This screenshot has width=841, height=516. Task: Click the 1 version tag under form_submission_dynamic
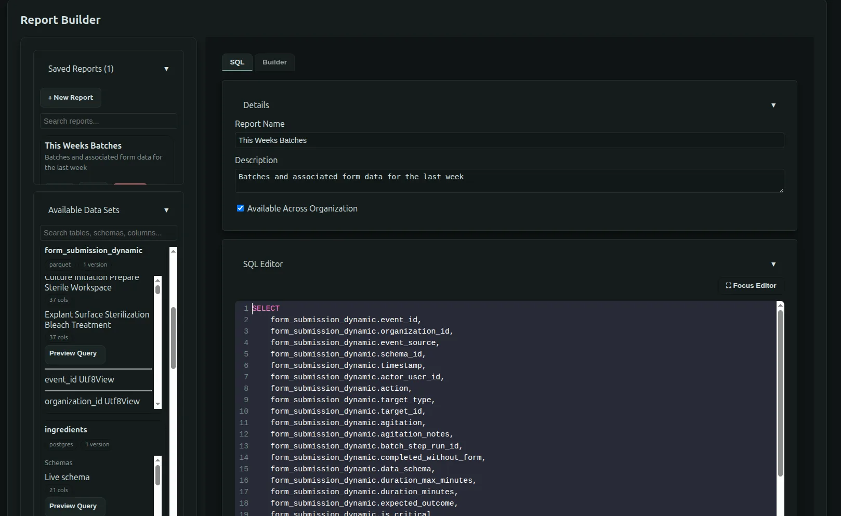pyautogui.click(x=95, y=264)
